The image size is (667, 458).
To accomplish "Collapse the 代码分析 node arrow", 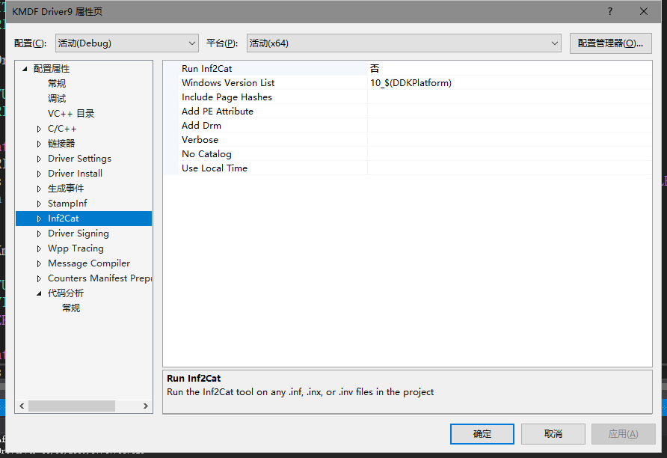I will [39, 293].
